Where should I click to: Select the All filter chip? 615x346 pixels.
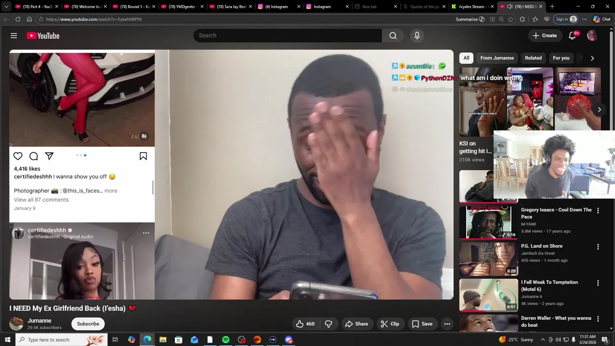pyautogui.click(x=466, y=58)
